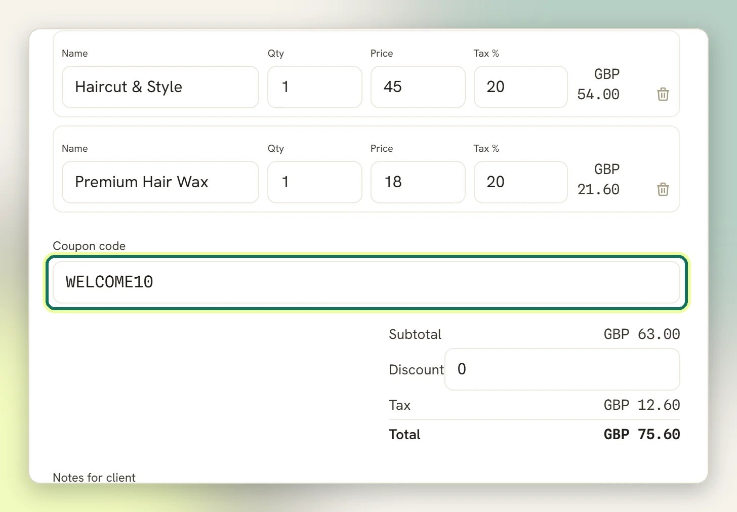
Task: Click tax percent field for Premium Hair Wax
Action: point(521,182)
